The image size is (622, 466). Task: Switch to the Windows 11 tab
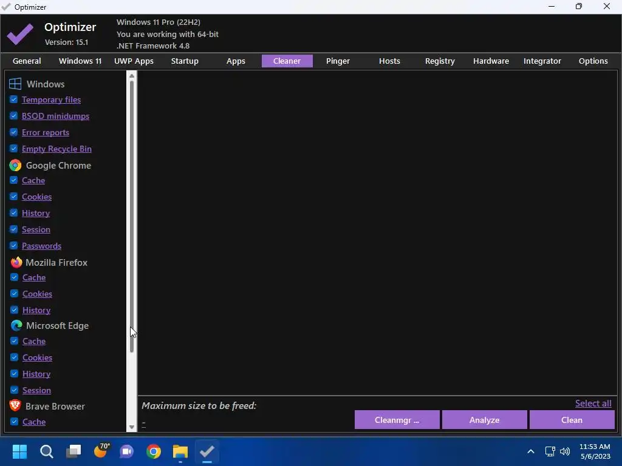(x=80, y=61)
